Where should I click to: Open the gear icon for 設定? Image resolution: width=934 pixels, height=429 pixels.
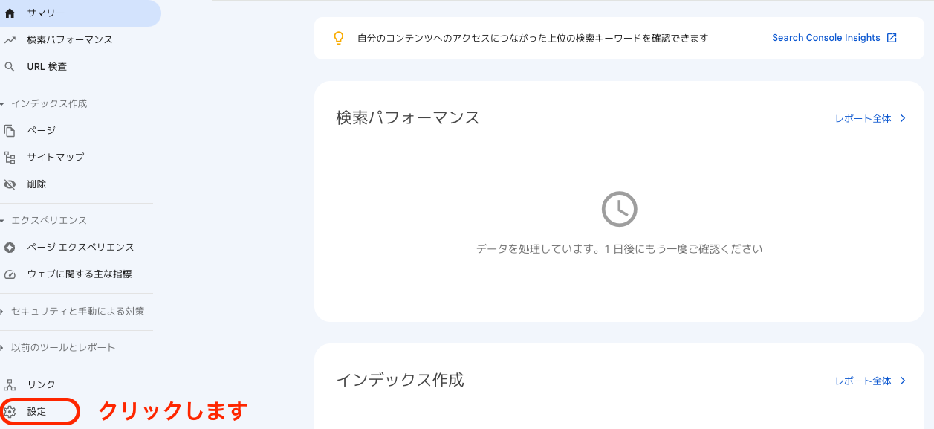pyautogui.click(x=10, y=412)
